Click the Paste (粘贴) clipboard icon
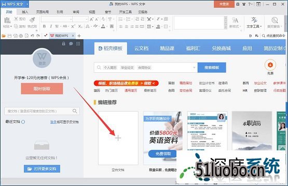 (x=7, y=20)
